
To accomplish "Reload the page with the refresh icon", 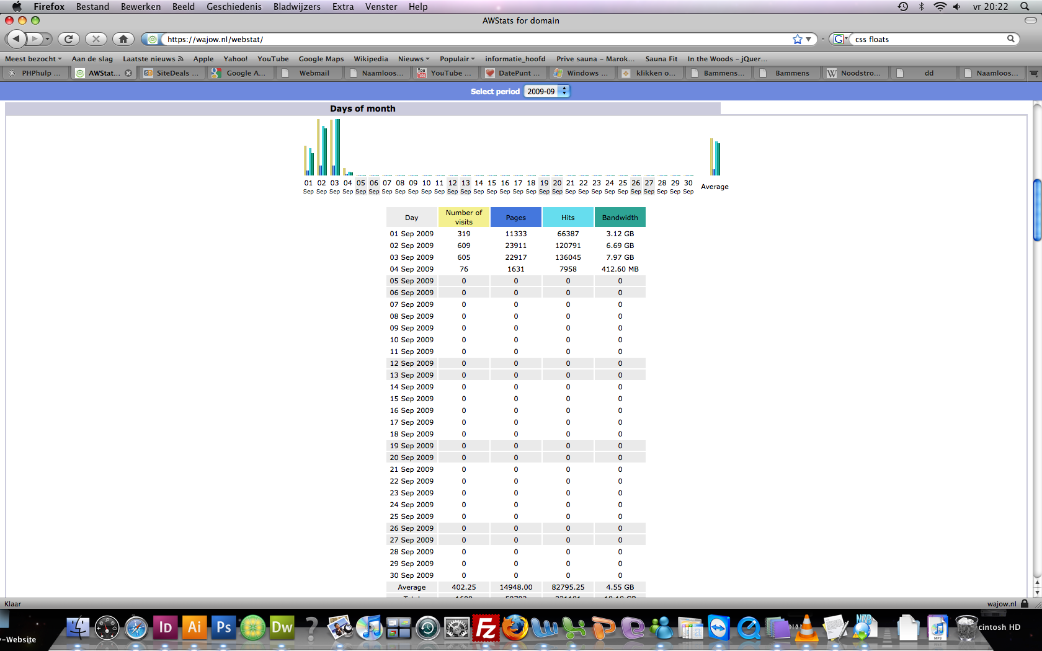I will coord(69,38).
